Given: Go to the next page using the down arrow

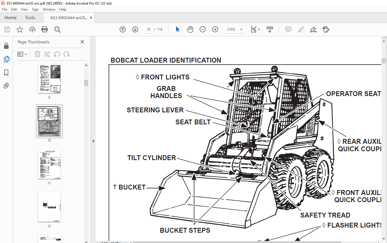Looking at the screenshot, I should [135, 29].
